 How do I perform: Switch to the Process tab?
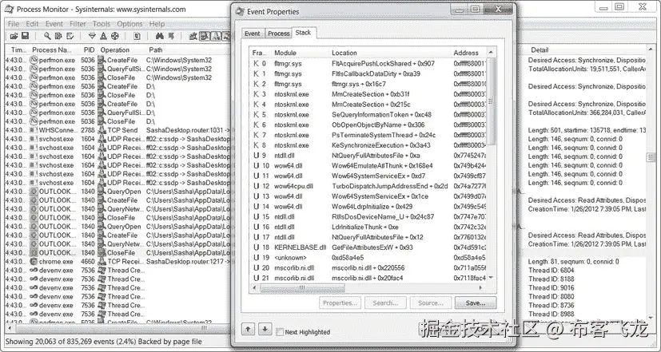pyautogui.click(x=279, y=34)
